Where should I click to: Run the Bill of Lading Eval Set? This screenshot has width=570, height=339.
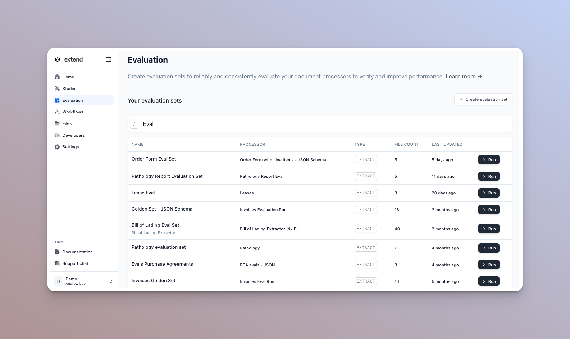click(489, 229)
